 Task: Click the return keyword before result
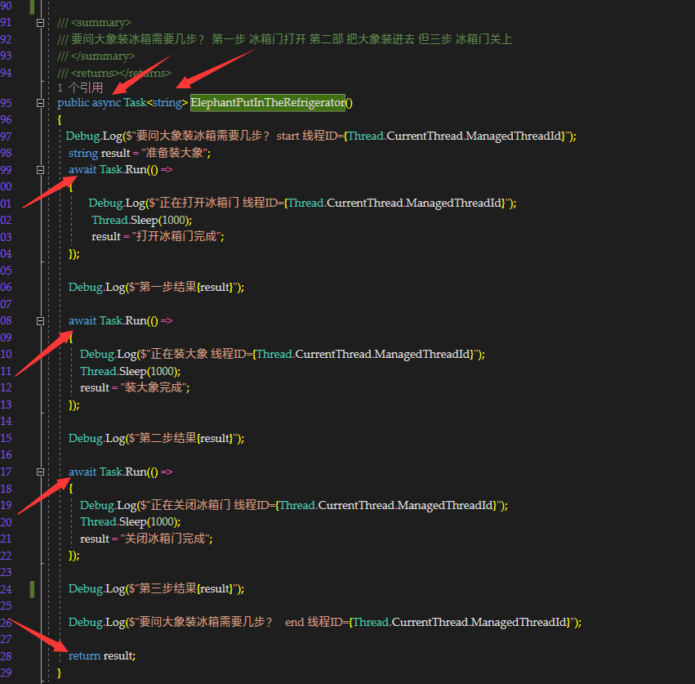pos(84,655)
